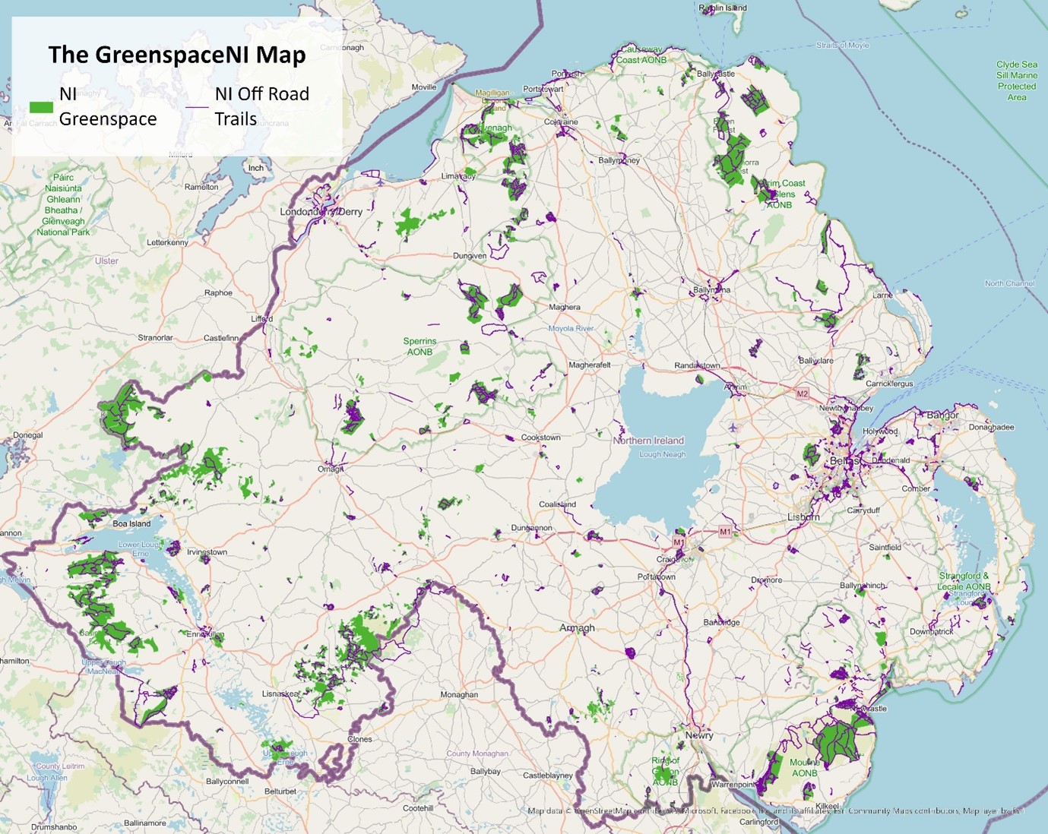
Task: Click the Armagh city label
Action: (x=577, y=628)
